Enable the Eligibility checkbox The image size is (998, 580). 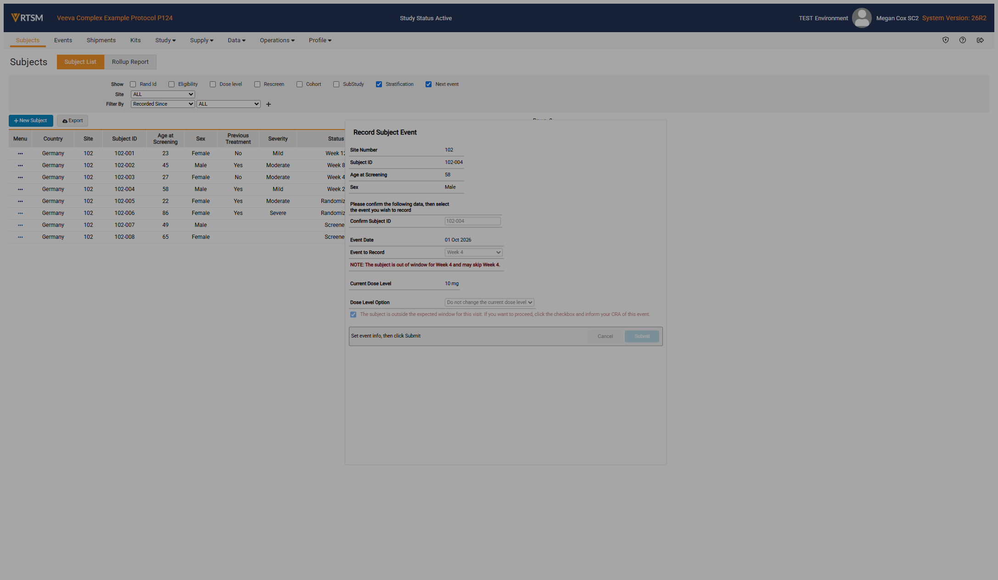171,84
